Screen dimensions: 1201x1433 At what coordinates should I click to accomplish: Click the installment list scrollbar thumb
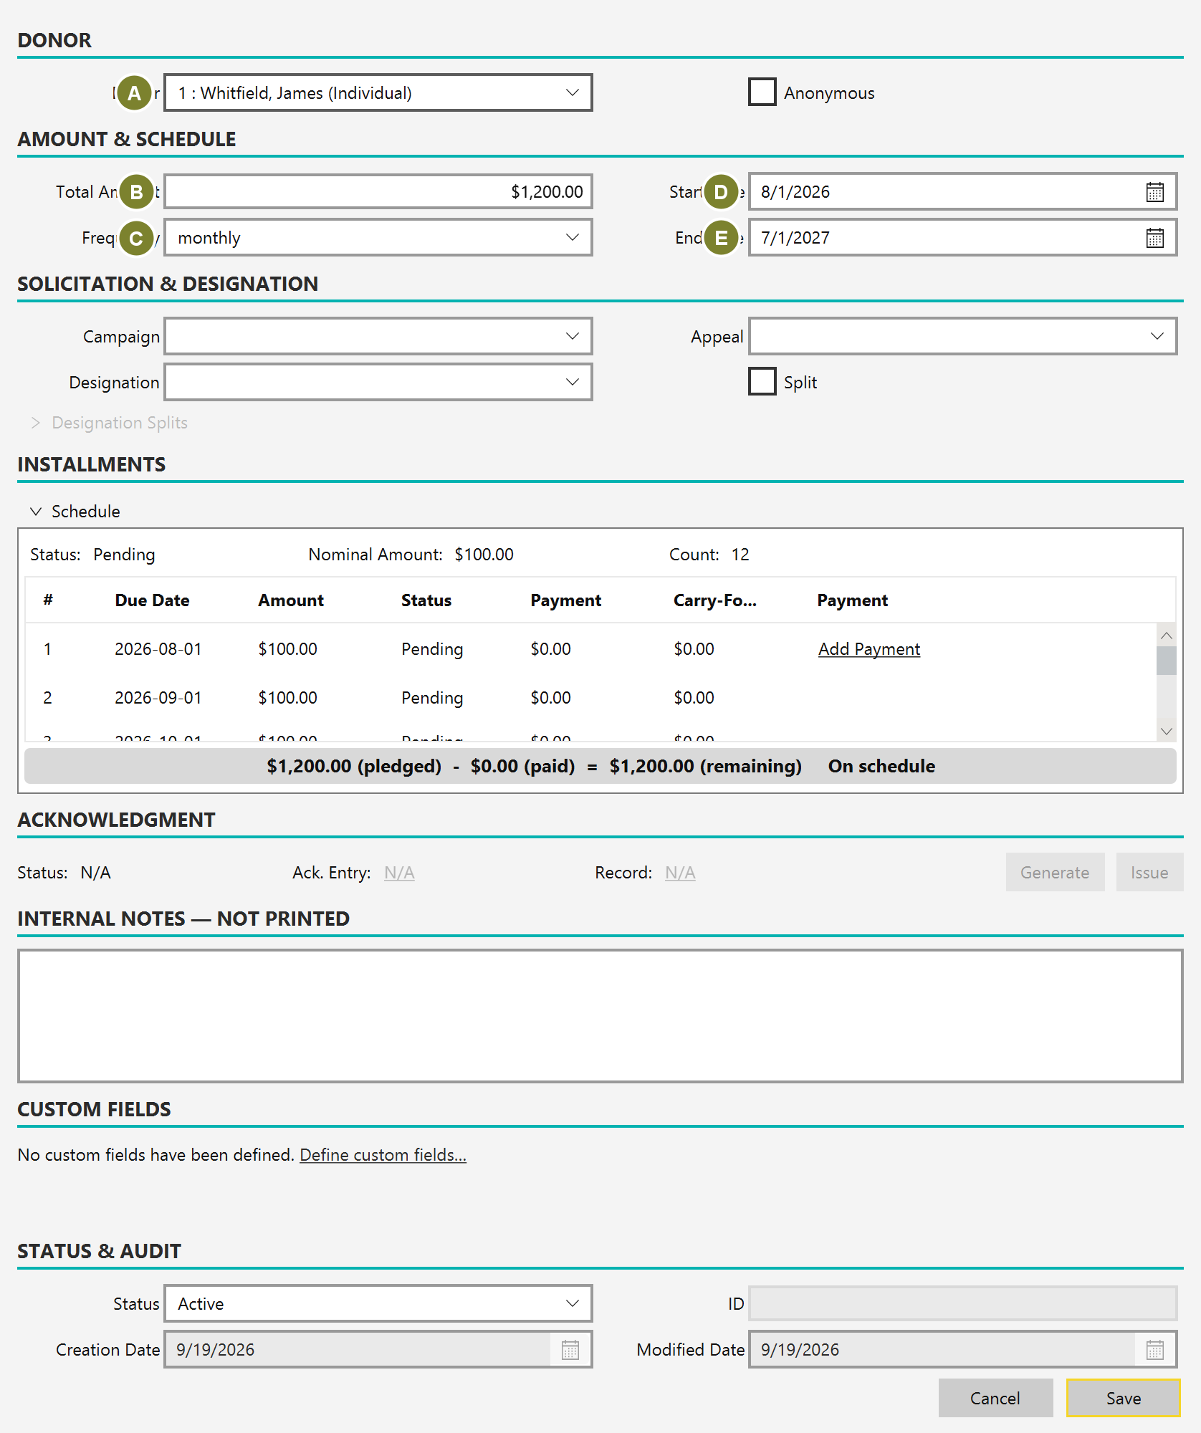click(x=1166, y=661)
